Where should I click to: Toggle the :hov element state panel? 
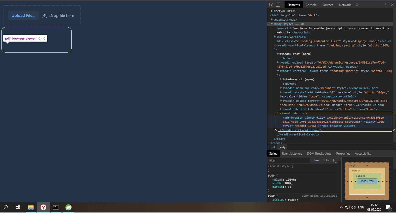pos(316,160)
